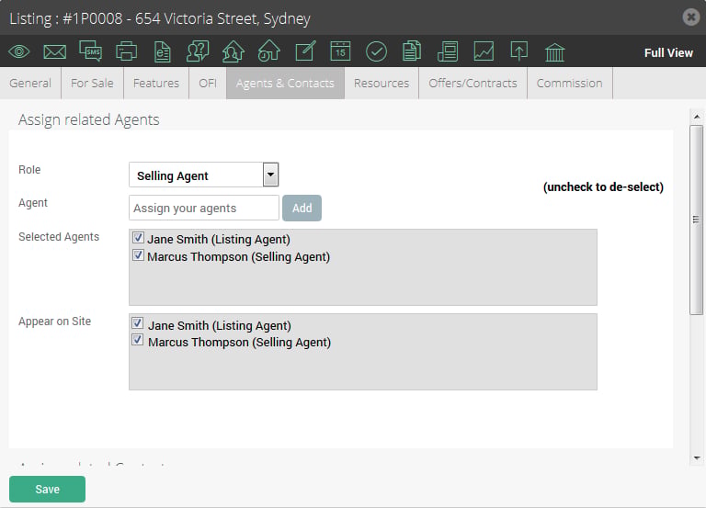The height and width of the screenshot is (508, 706).
Task: Open the email envelope icon
Action: pos(54,51)
